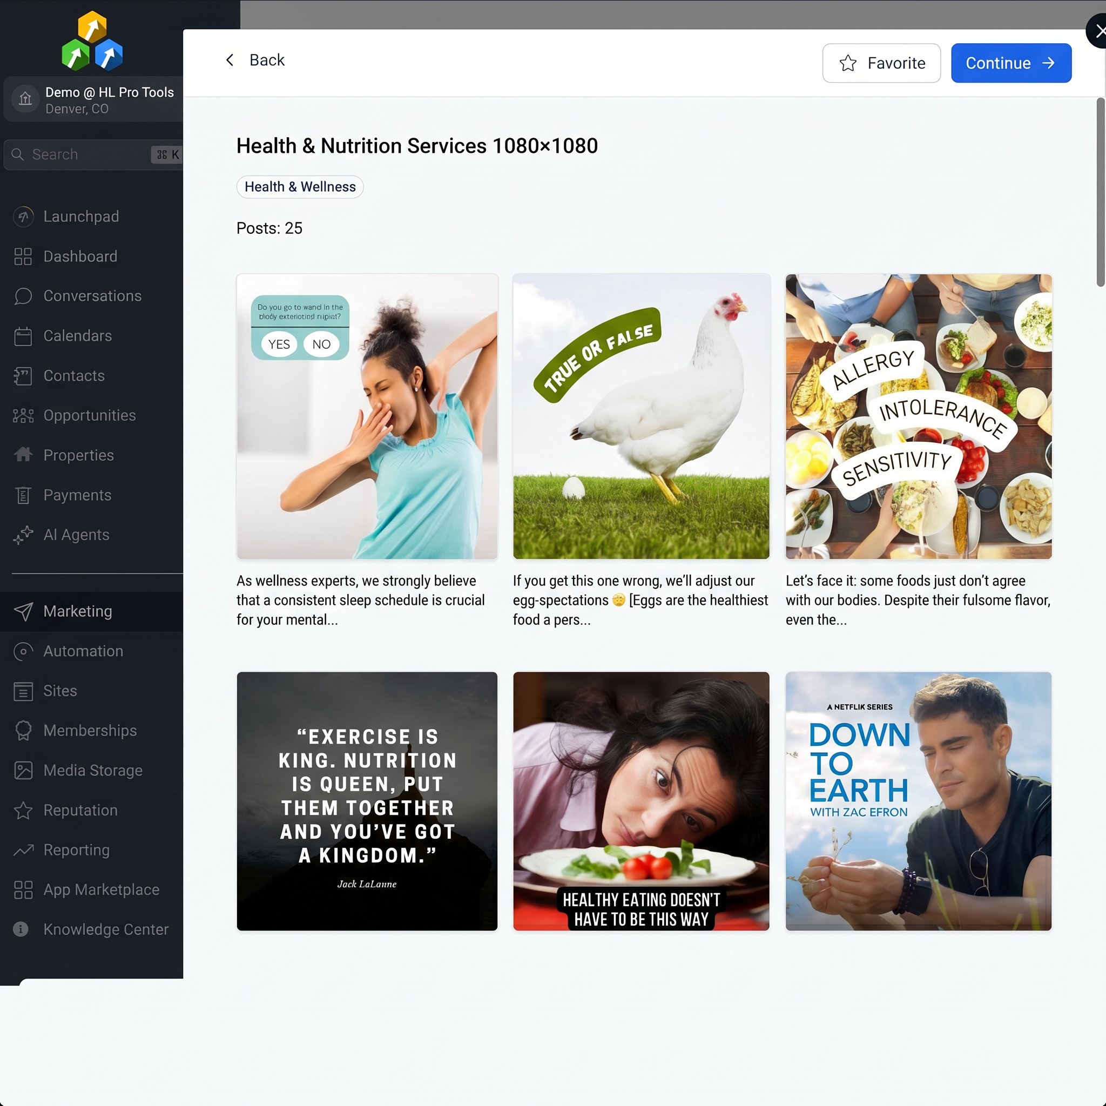Screen dimensions: 1106x1106
Task: Click the Media Storage image icon
Action: pos(23,771)
